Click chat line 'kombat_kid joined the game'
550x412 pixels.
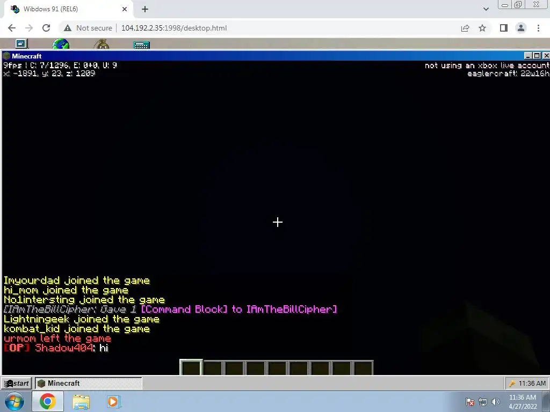[77, 329]
